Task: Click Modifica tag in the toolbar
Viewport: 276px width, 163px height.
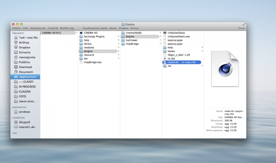Action: (67, 28)
